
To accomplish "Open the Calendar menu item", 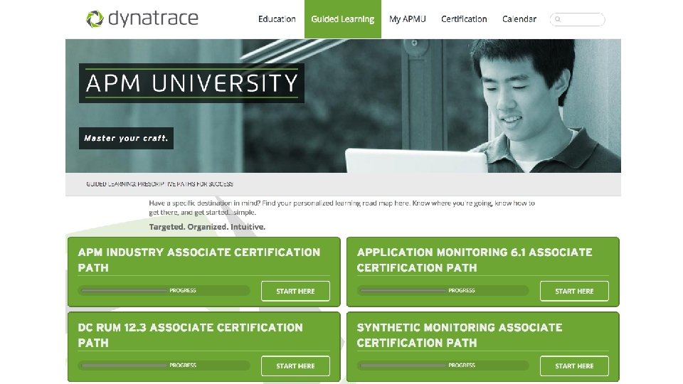I will point(519,19).
